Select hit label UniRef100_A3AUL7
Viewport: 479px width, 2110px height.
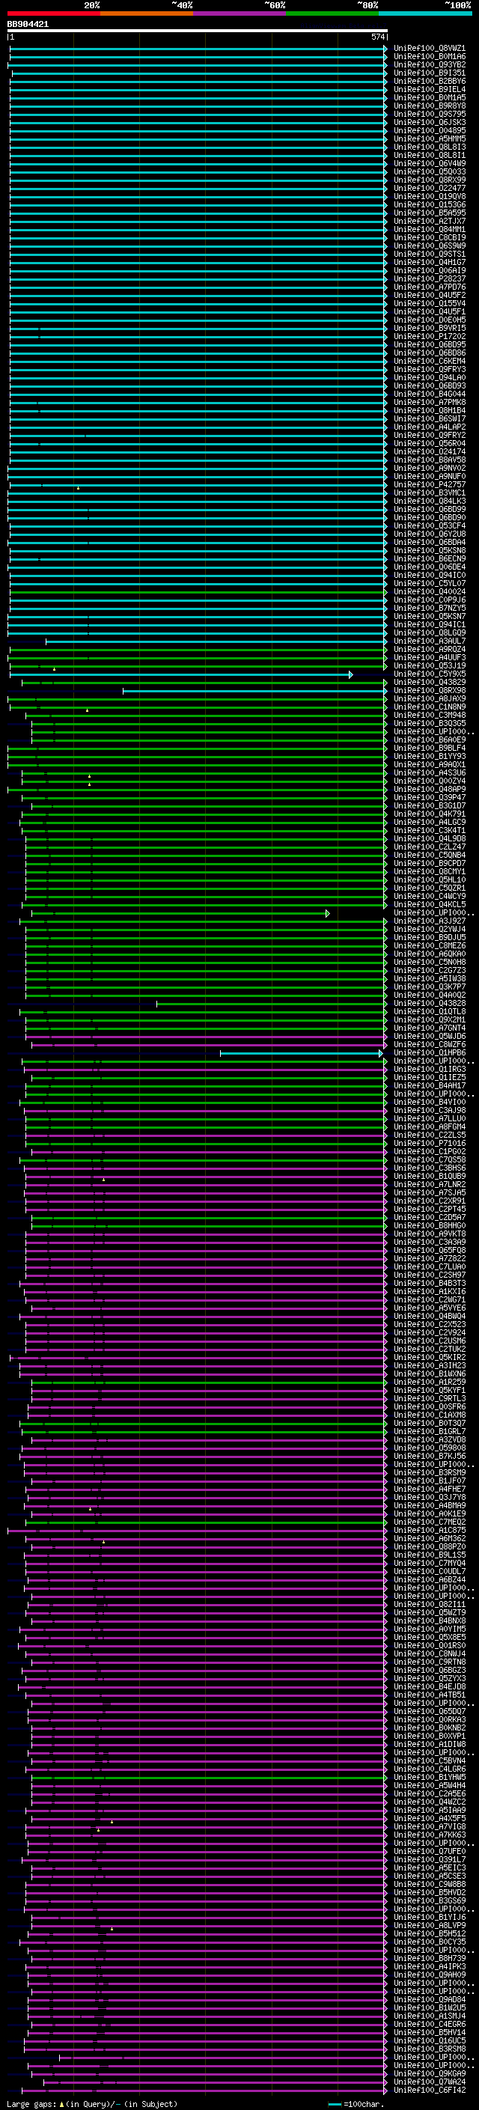[430, 641]
